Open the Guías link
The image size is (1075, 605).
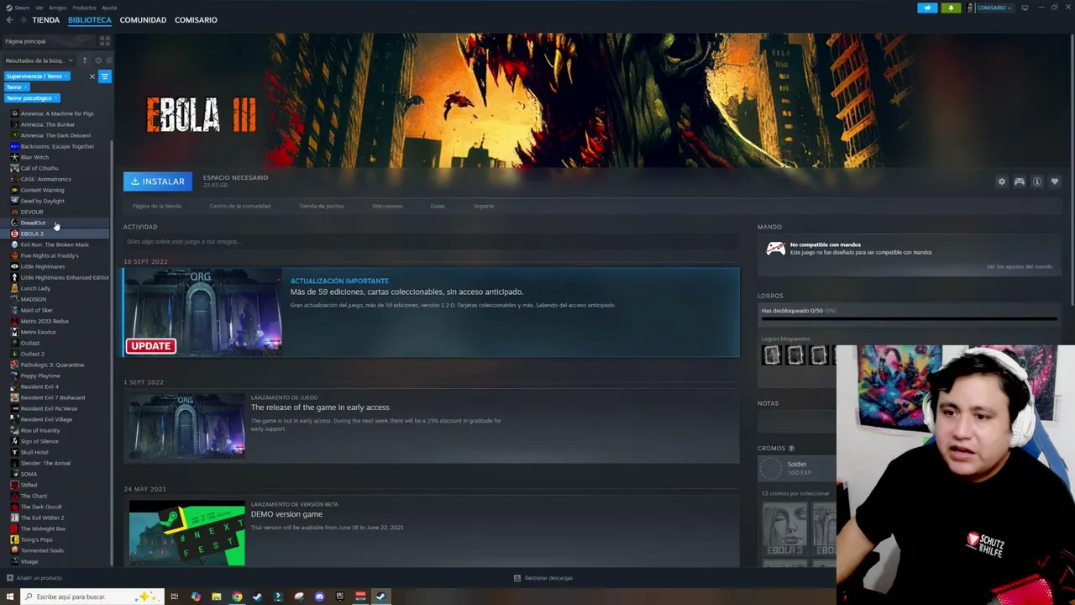pyautogui.click(x=438, y=206)
